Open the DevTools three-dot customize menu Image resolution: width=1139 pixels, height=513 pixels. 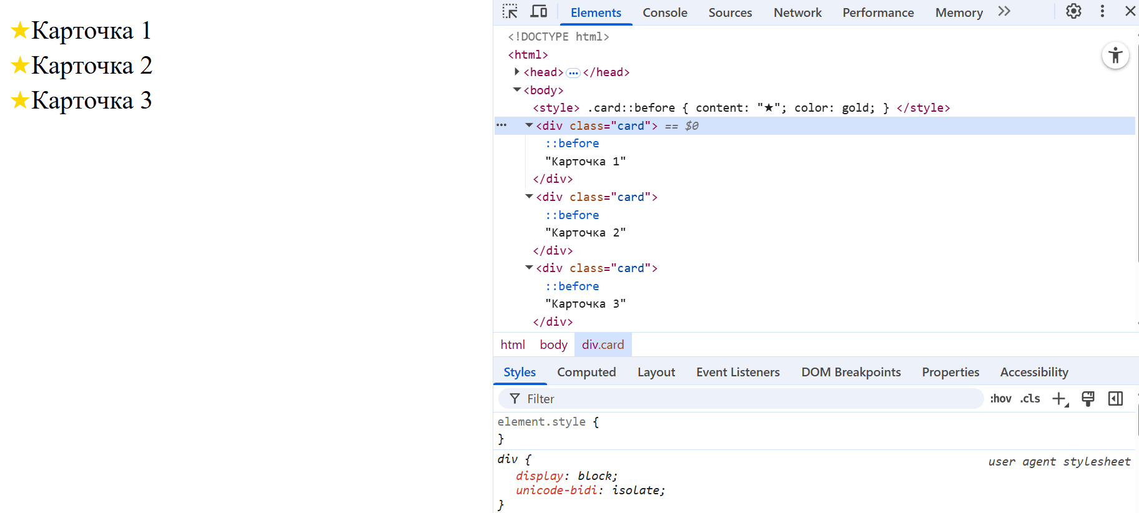(x=1102, y=11)
